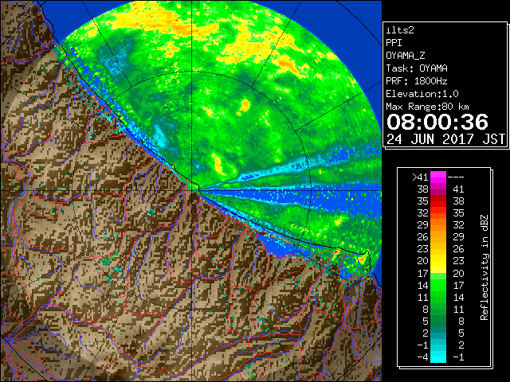Pick the red 35-38 dBZ legend swatch

point(438,201)
